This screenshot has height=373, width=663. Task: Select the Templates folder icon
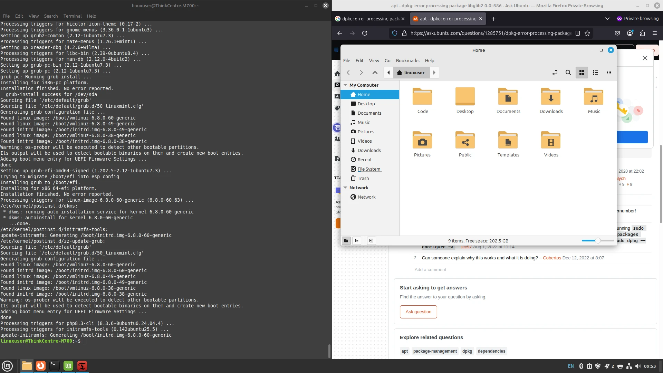(x=508, y=140)
